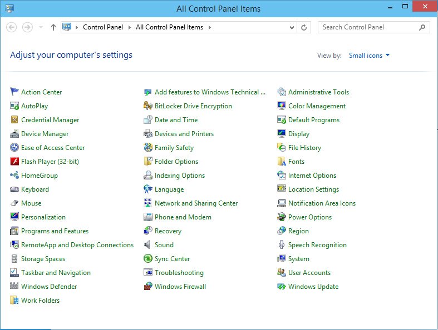Open Add features to Windows Technical link
This screenshot has height=330, width=438.
[x=210, y=92]
